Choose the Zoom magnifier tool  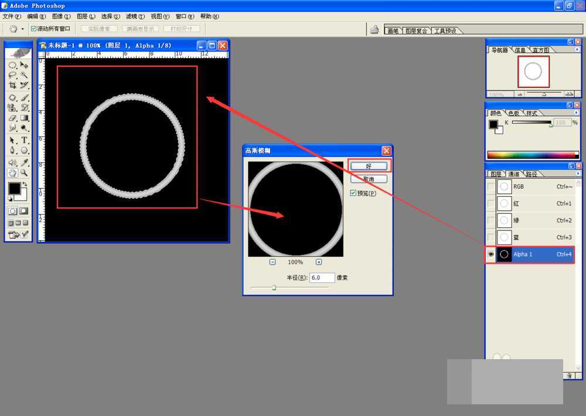coord(25,173)
